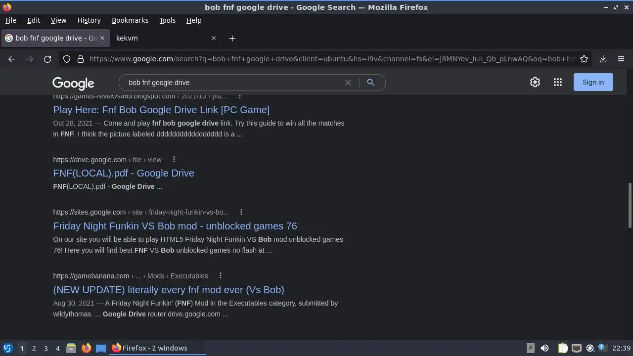Open Play Here: Fnf Bob Google Drive Link
The height and width of the screenshot is (356, 633).
pyautogui.click(x=161, y=110)
